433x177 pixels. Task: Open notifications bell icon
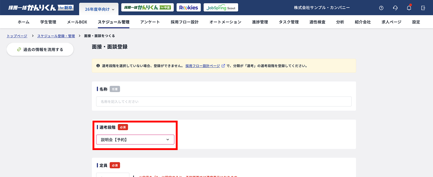pos(409,8)
